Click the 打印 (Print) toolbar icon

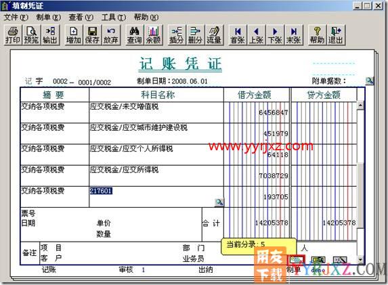point(13,35)
